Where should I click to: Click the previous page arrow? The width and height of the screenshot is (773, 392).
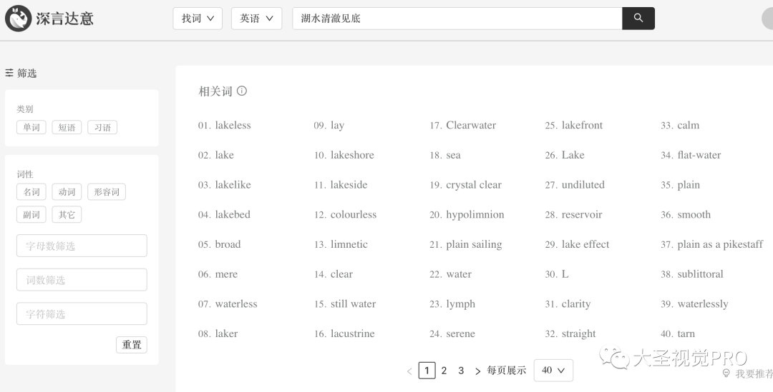(x=409, y=371)
